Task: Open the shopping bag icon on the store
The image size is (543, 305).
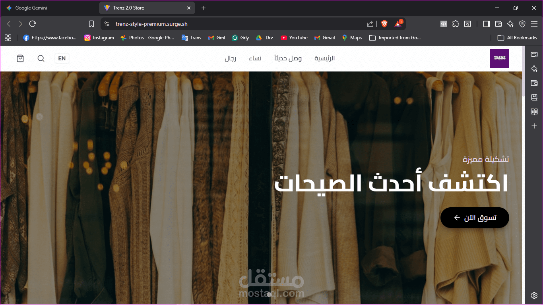Action: coord(20,58)
